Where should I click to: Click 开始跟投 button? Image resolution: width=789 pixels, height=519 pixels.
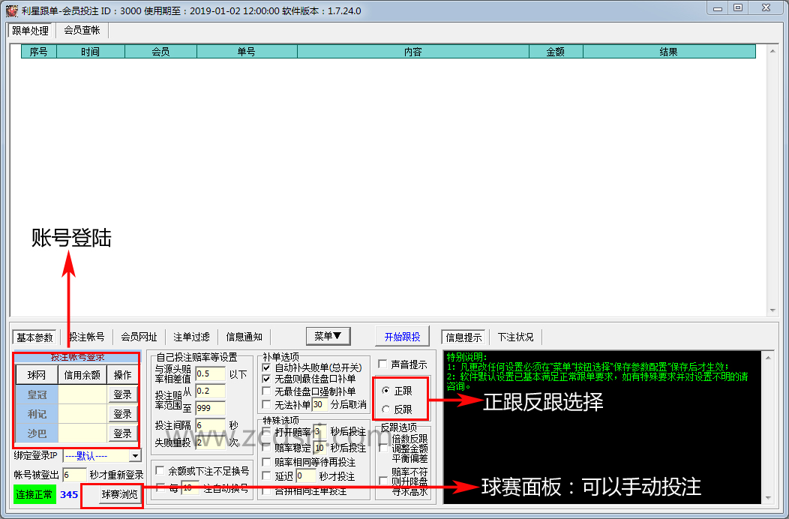tap(402, 337)
